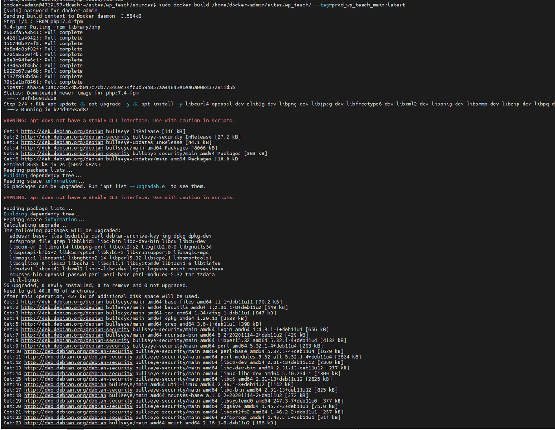Viewport: 555px width, 430px height.
Task: Click the 'Calculating upgrade ...' line
Action: (35, 225)
